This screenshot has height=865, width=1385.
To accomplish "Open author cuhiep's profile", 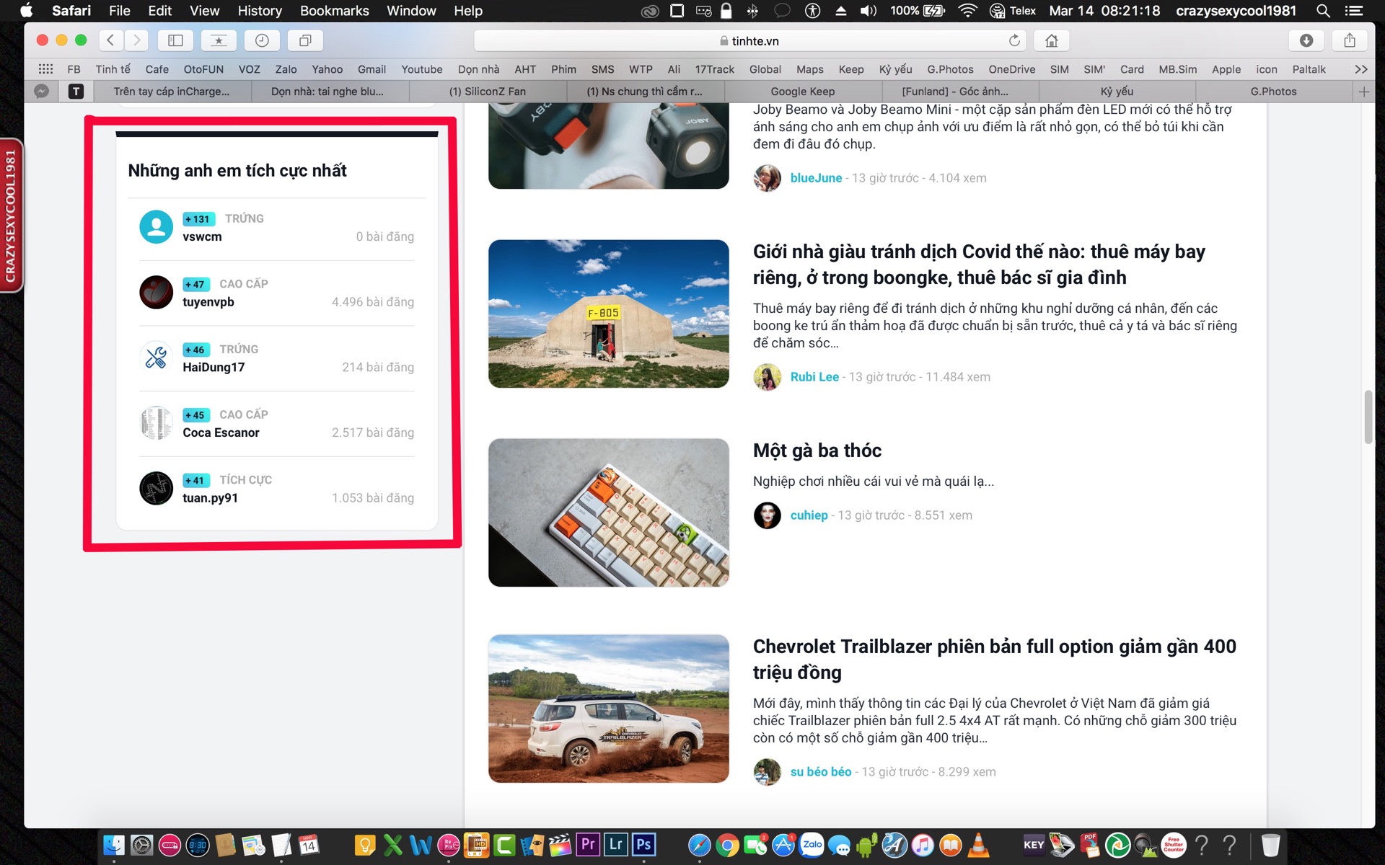I will pos(809,515).
